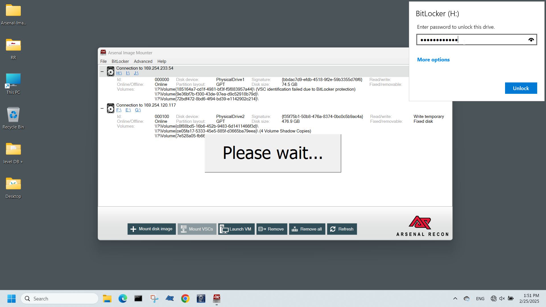The height and width of the screenshot is (307, 546).
Task: Select the This PC desktop shortcut
Action: pyautogui.click(x=13, y=84)
